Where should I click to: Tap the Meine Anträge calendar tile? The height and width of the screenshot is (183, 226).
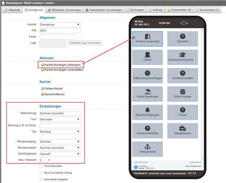pos(183,94)
